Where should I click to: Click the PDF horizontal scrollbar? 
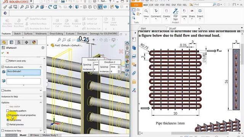tap(200, 133)
